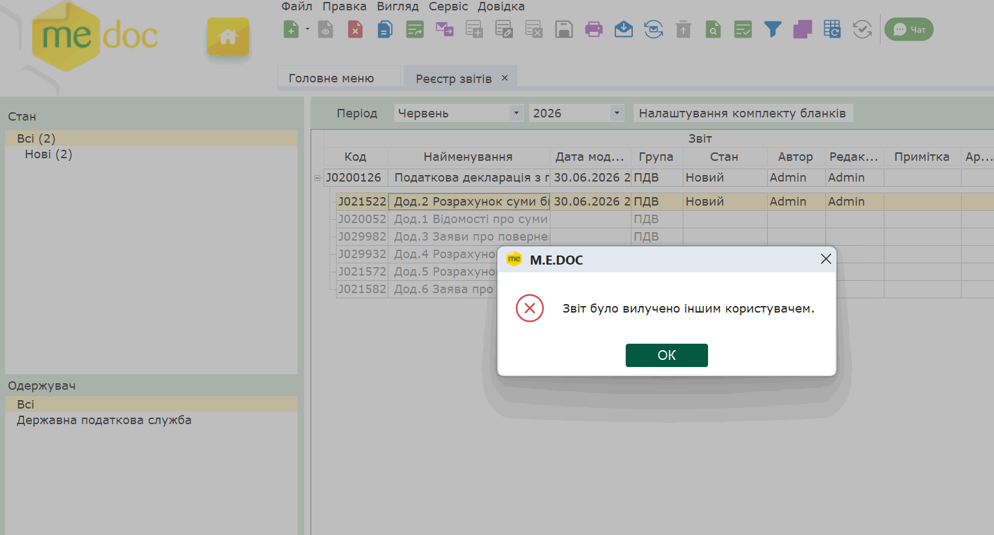Select Нові (2) in the Стан tree
This screenshot has width=994, height=535.
[49, 154]
